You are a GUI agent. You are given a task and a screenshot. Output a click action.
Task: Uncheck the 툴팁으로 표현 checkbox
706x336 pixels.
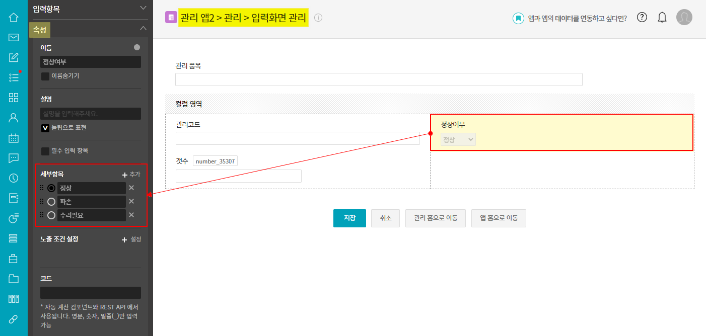(x=45, y=128)
